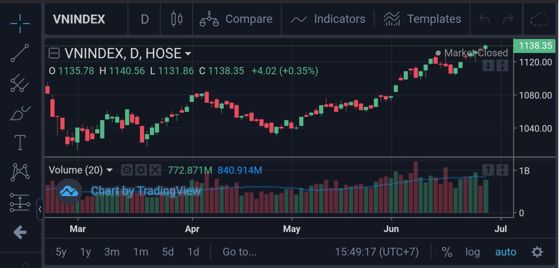This screenshot has width=559, height=268.
Task: Select the crosshair cursor tool
Action: pos(20,23)
